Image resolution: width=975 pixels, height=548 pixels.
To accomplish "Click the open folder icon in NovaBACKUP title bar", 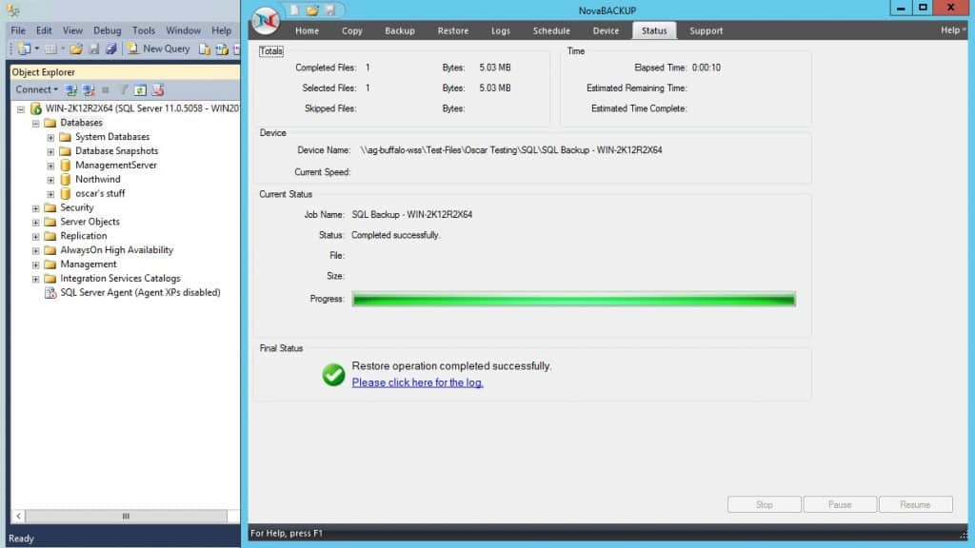I will click(312, 10).
